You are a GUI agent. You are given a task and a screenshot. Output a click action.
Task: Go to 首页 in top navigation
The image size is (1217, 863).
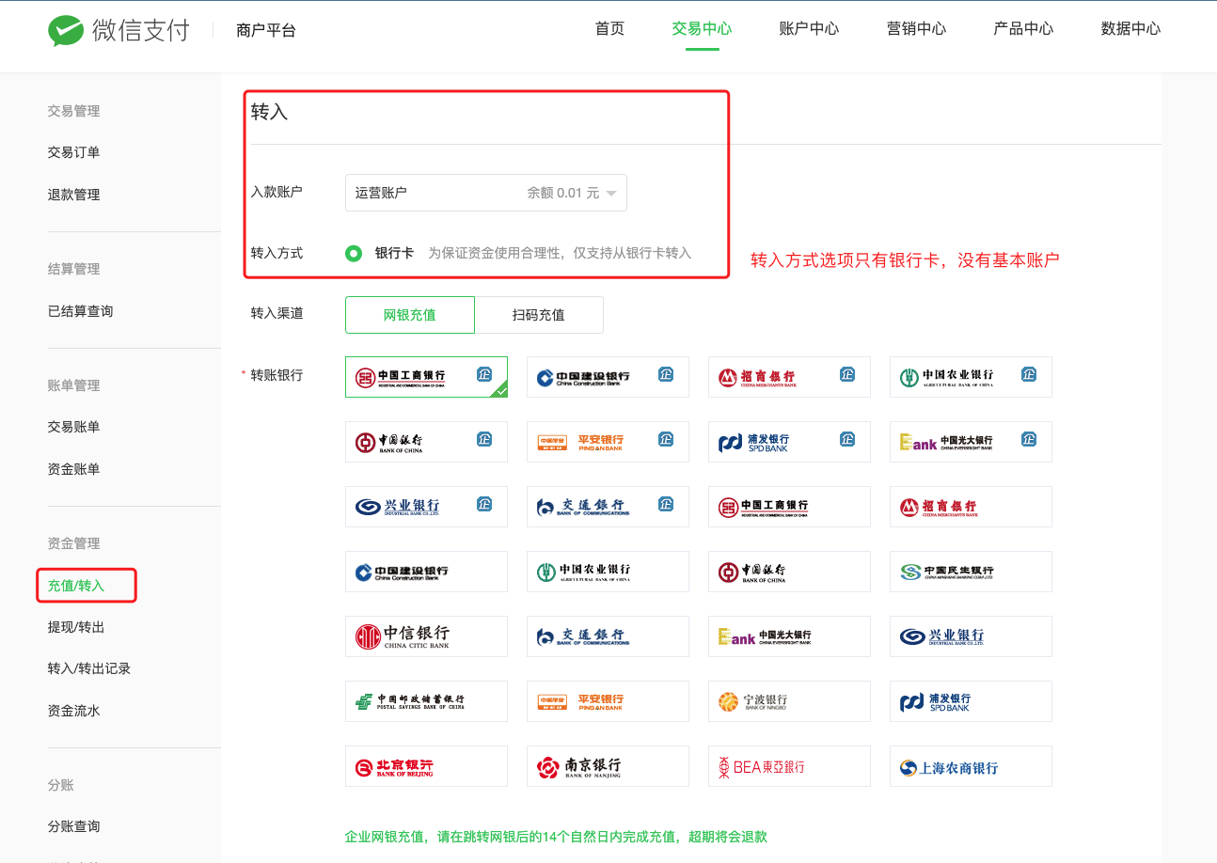pyautogui.click(x=609, y=28)
